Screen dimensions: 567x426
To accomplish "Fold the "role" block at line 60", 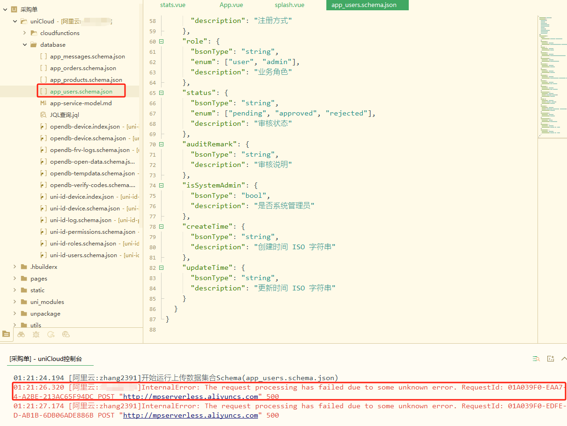I will [x=162, y=41].
